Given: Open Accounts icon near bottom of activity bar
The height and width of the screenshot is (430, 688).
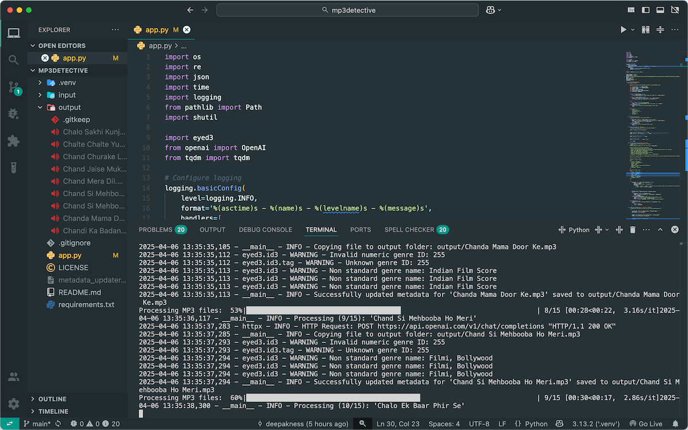Looking at the screenshot, I should 13,377.
